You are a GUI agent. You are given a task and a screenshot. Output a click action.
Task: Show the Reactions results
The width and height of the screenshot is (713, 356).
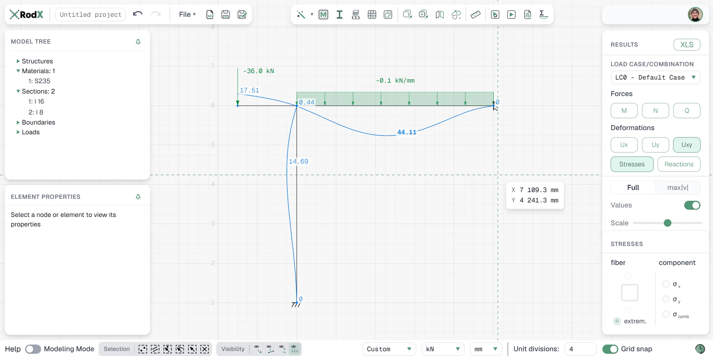(x=679, y=164)
